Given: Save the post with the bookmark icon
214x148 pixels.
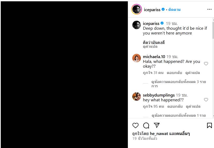Looking at the screenshot, I should pyautogui.click(x=209, y=125).
